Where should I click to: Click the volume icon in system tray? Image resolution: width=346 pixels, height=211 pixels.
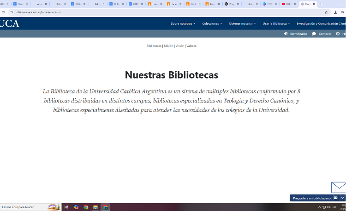coord(328,207)
